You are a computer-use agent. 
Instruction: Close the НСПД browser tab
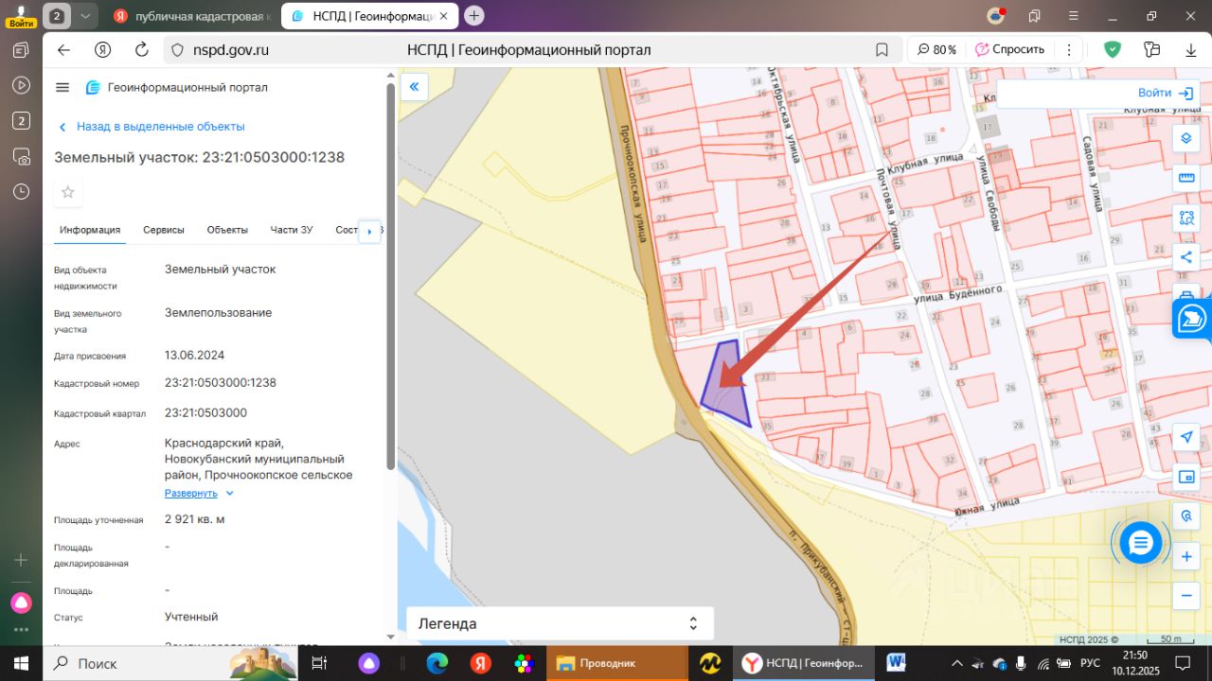443,16
